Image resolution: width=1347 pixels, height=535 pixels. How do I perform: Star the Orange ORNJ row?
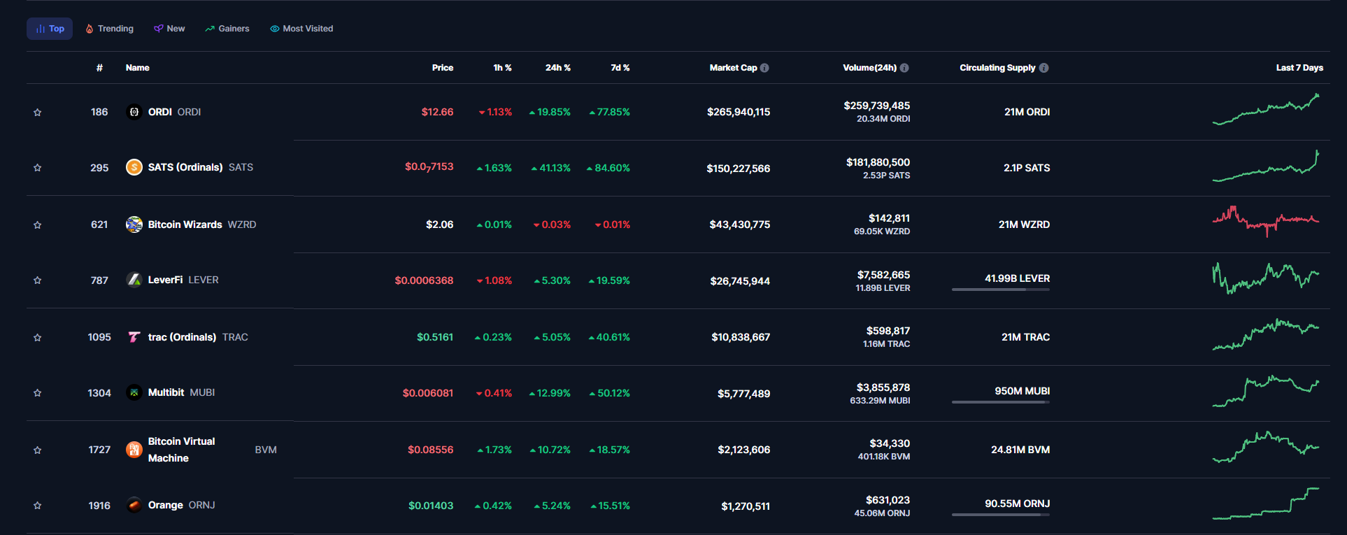point(38,506)
